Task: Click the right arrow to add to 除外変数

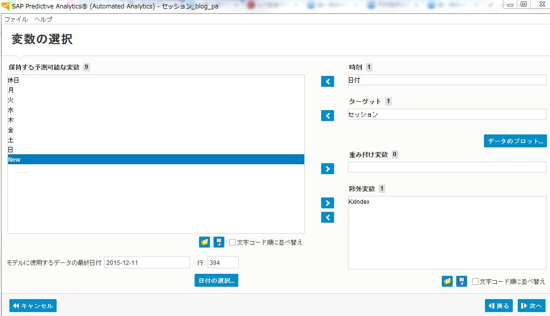Action: coord(327,203)
